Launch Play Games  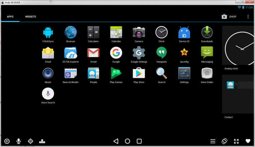click(116, 75)
